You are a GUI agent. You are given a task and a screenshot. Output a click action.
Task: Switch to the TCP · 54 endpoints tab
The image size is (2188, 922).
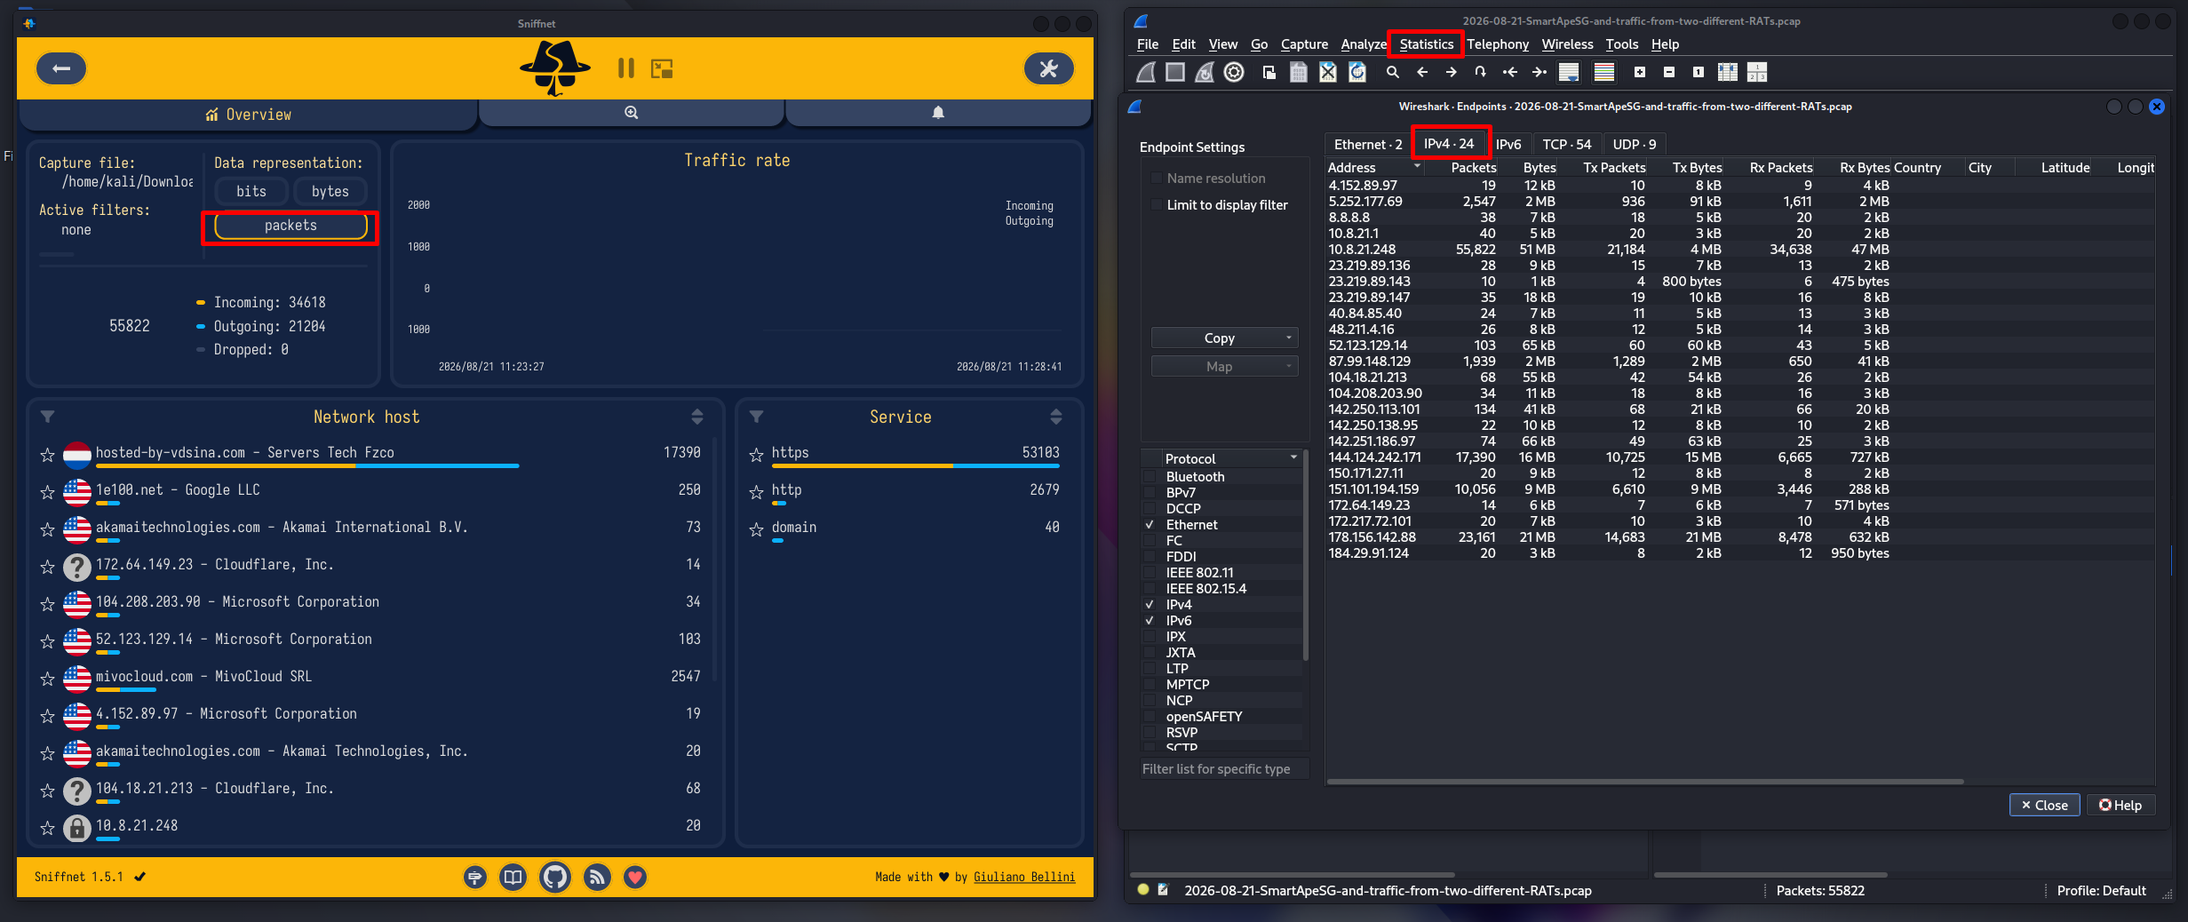(x=1567, y=144)
